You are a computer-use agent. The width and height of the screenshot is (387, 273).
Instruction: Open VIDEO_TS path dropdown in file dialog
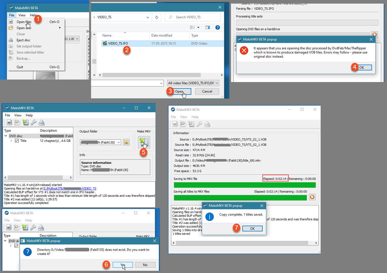(x=148, y=17)
